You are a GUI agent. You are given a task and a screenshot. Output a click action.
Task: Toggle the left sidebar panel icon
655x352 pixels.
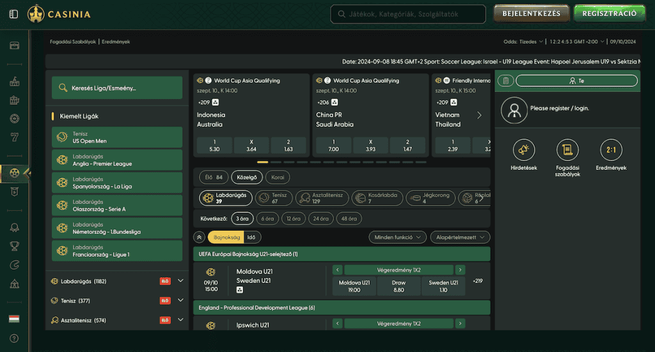point(13,14)
